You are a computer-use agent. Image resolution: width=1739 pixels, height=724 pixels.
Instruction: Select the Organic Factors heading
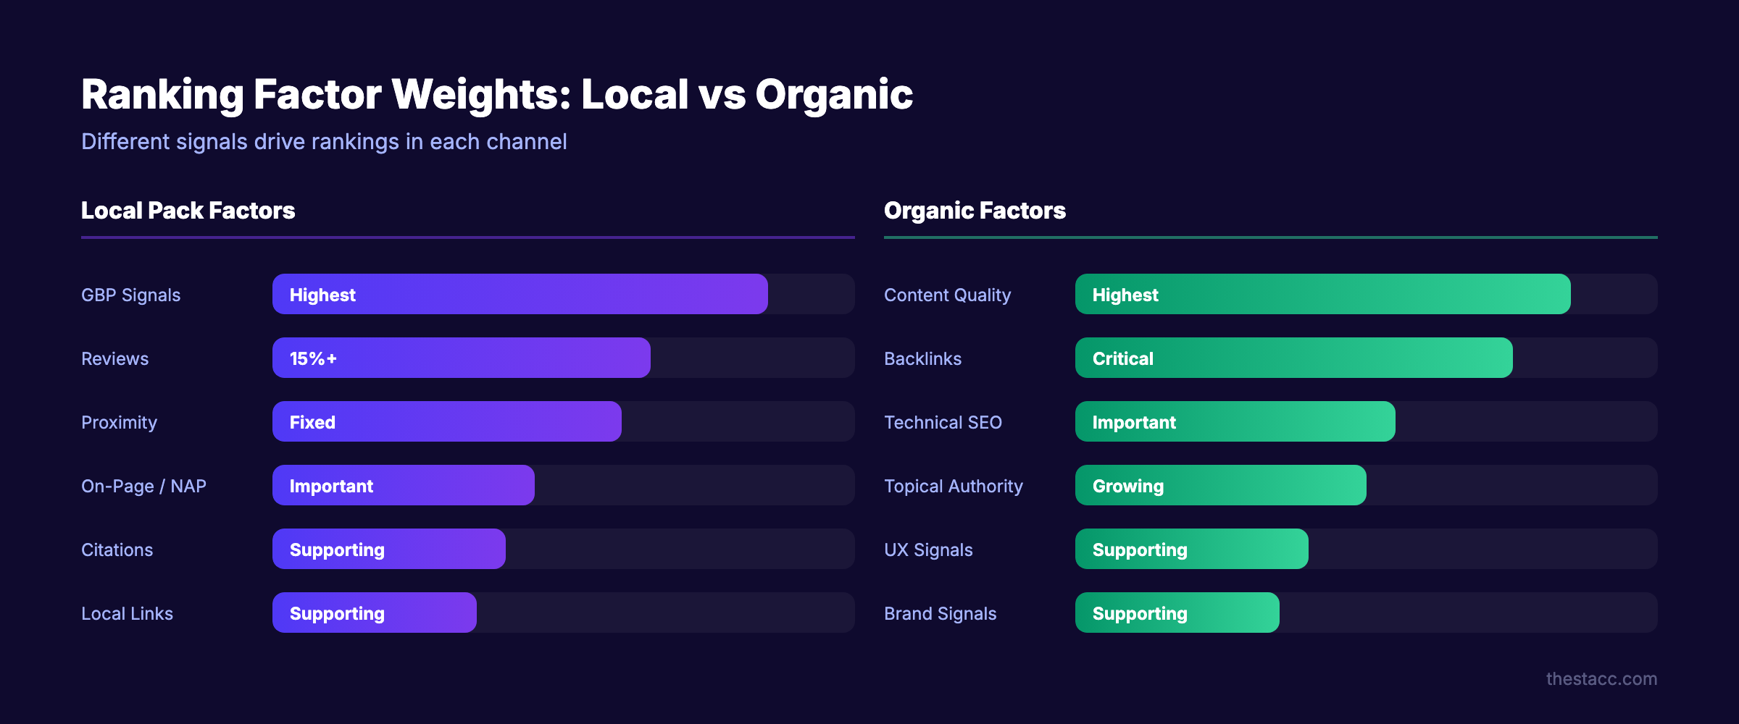(x=975, y=211)
